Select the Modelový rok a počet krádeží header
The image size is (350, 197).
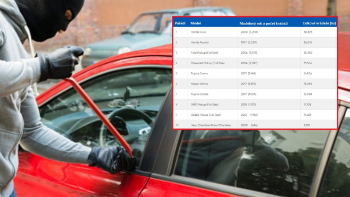(x=264, y=23)
